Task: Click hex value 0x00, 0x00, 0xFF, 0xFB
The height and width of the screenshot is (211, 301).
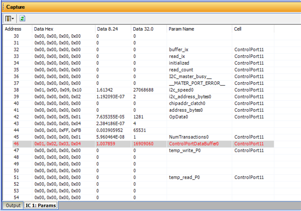Action: tap(57, 130)
